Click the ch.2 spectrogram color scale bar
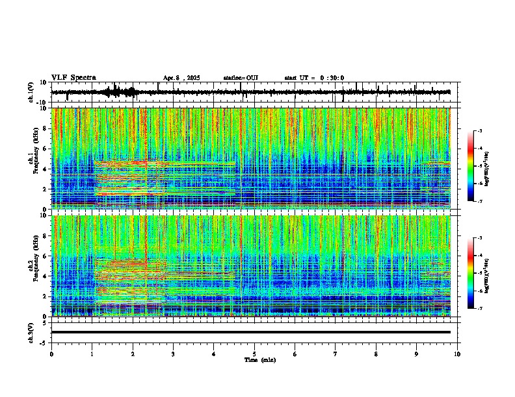 click(x=470, y=273)
